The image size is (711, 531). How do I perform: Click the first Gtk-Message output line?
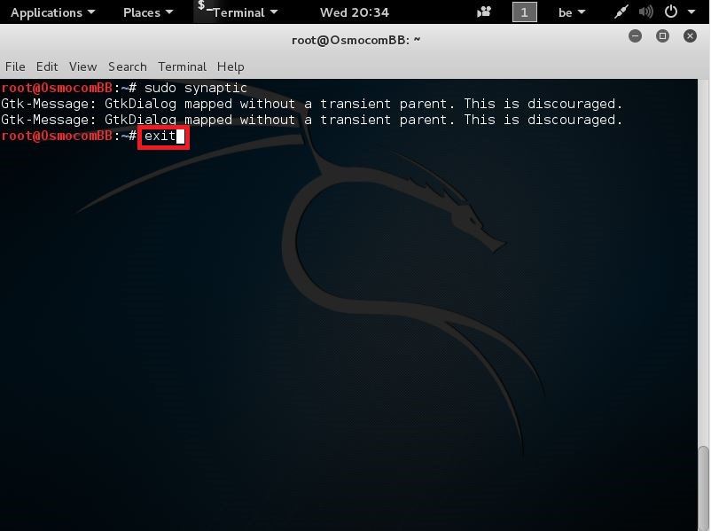(x=311, y=104)
